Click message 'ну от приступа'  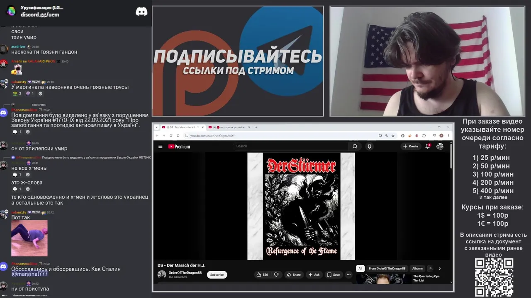click(x=30, y=288)
